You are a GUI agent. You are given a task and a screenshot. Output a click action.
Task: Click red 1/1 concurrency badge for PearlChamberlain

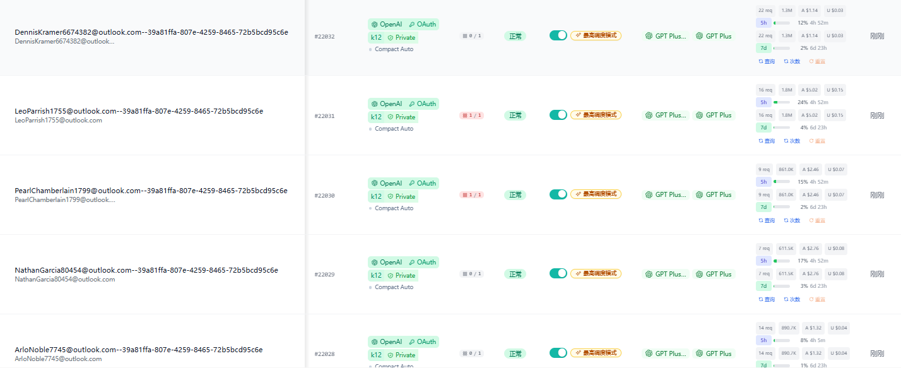[471, 195]
